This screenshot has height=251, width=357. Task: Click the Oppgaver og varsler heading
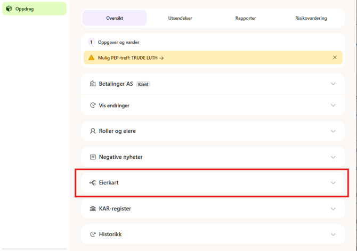[x=118, y=42]
